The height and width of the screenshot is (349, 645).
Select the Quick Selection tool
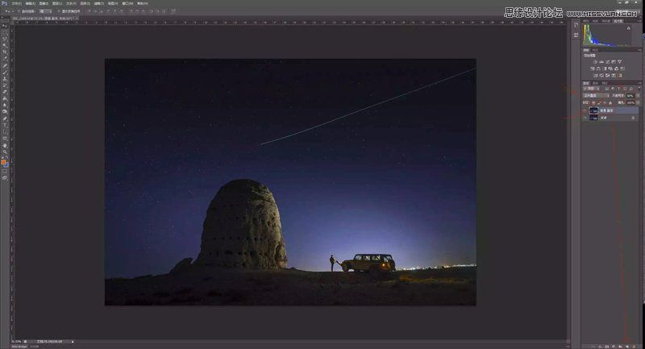pyautogui.click(x=5, y=45)
